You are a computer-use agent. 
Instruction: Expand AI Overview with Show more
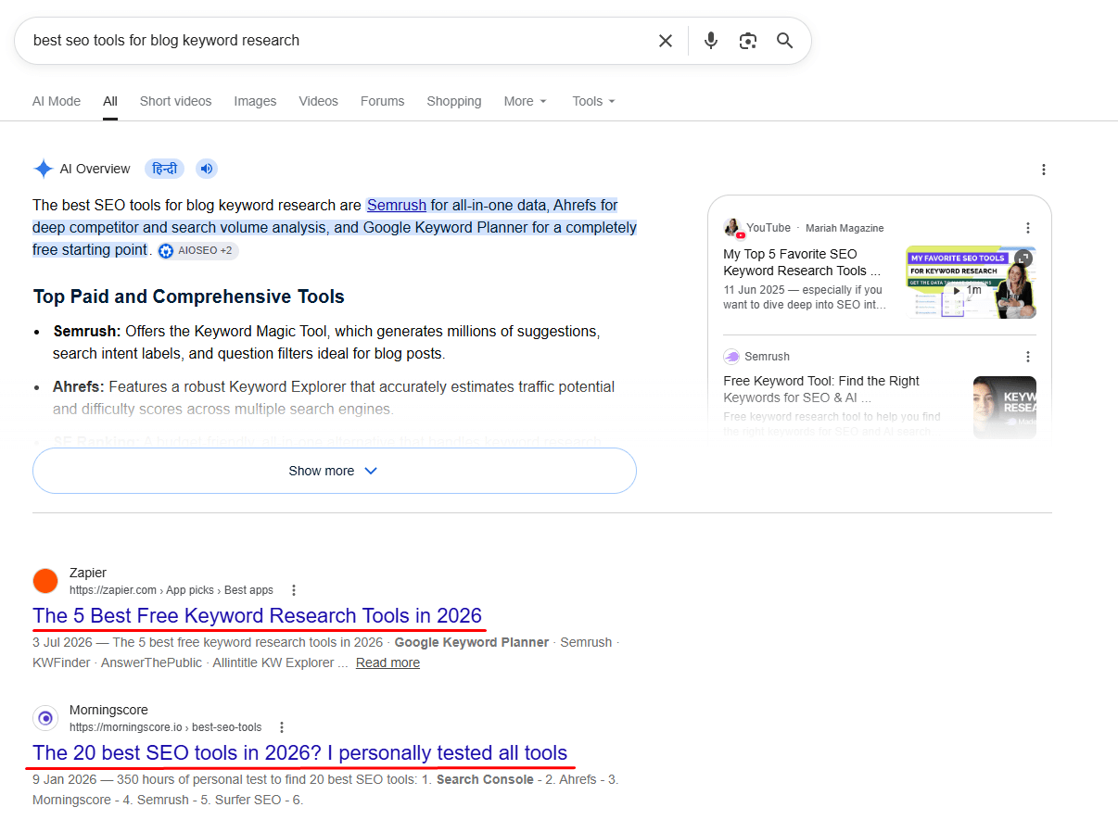335,471
